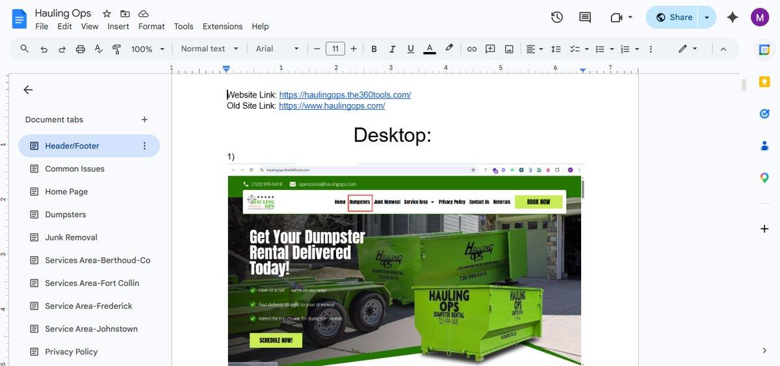Search the menus with magnifier icon
This screenshot has height=366, width=780.
tap(25, 49)
